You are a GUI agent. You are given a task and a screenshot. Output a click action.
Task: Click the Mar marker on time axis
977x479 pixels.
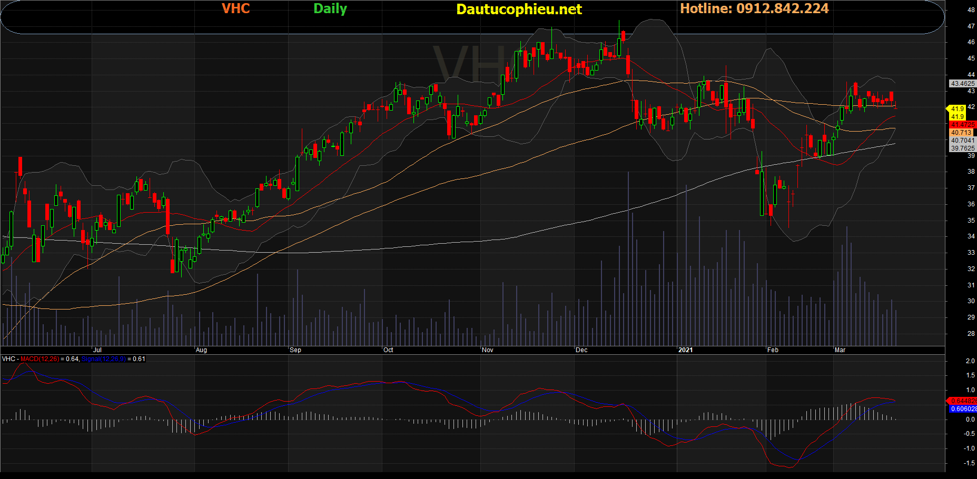tap(840, 350)
